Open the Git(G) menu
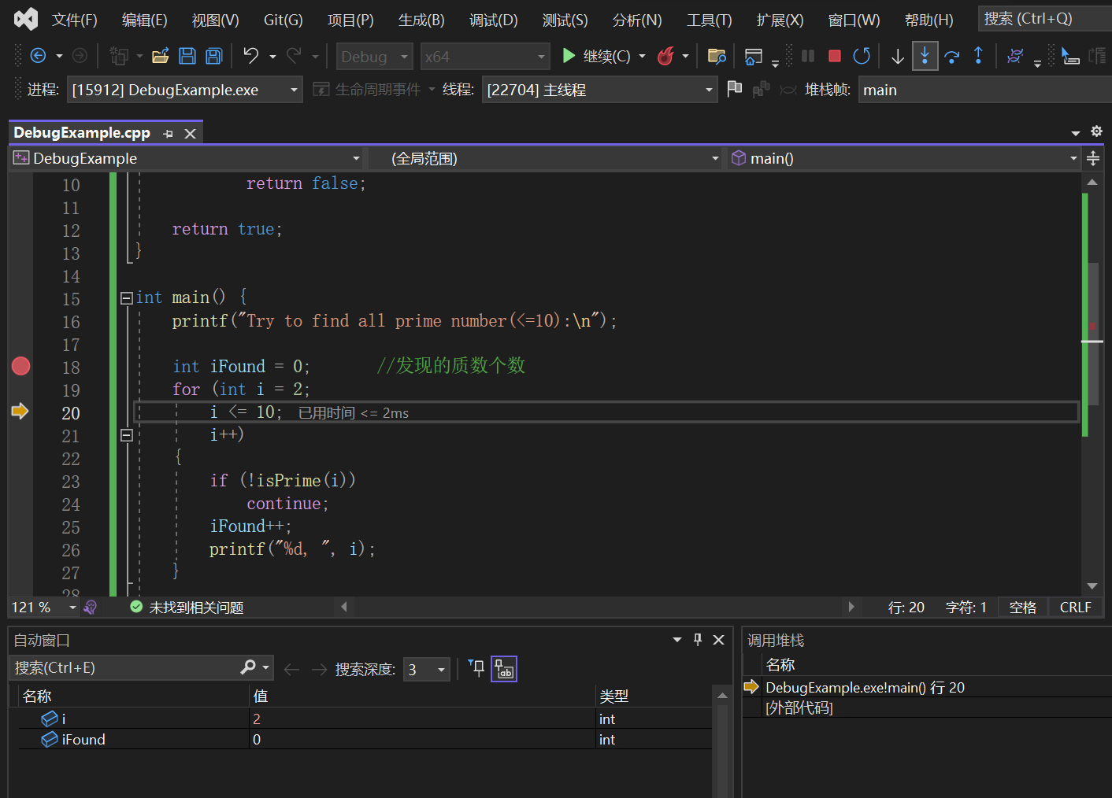Image resolution: width=1112 pixels, height=798 pixels. [283, 20]
